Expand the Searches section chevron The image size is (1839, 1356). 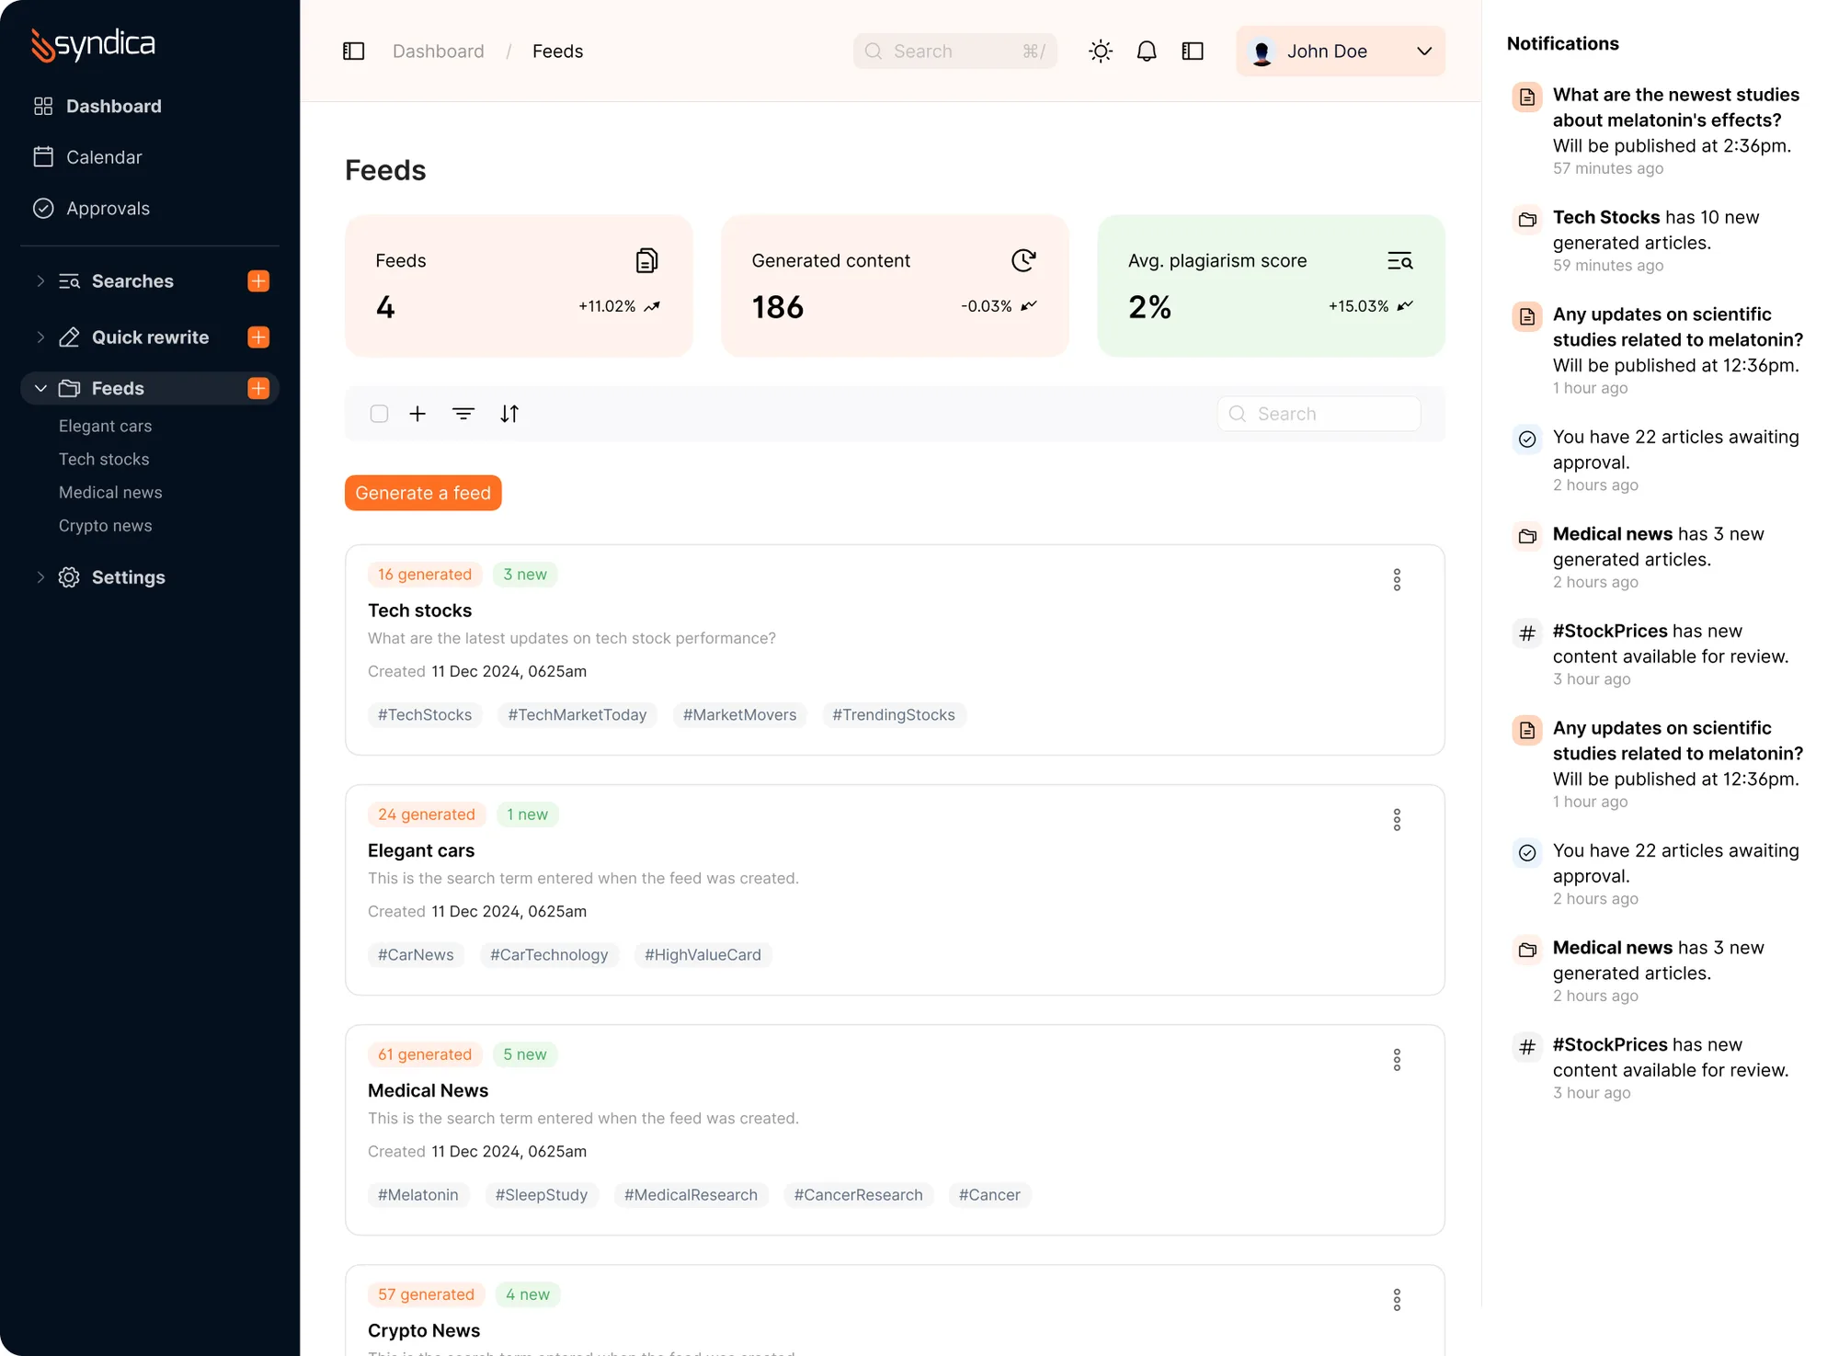(x=40, y=281)
